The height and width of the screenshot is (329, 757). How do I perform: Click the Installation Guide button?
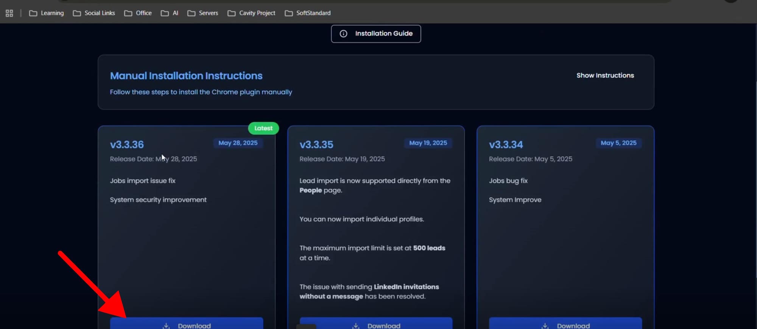point(376,34)
